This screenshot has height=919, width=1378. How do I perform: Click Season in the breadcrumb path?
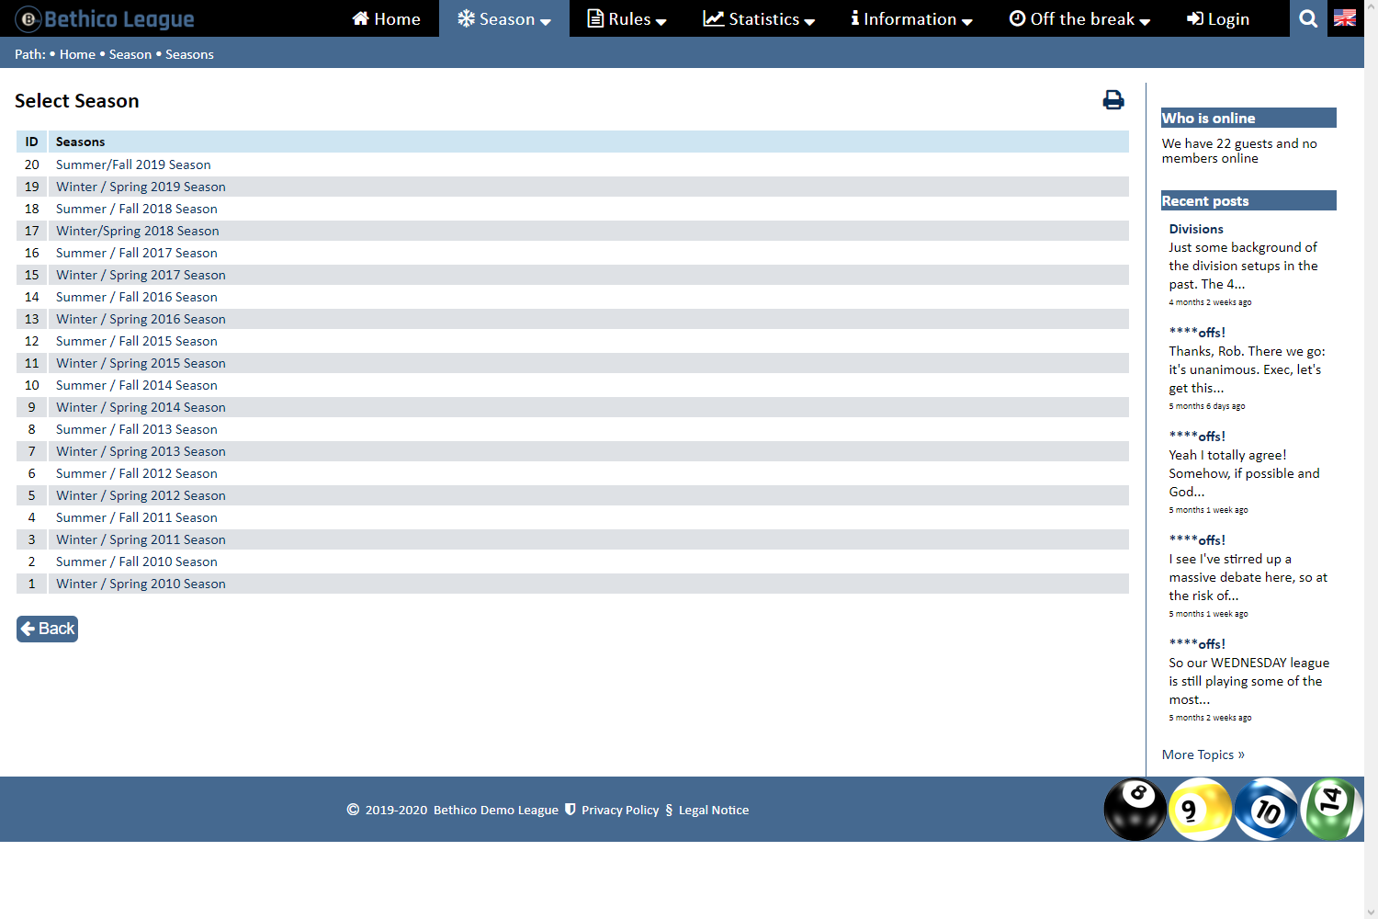pos(130,54)
